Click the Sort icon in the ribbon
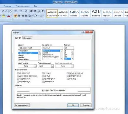The height and width of the screenshot is (114, 128). pos(39,11)
